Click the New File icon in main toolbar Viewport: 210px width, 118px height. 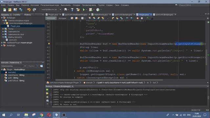coord(4,10)
